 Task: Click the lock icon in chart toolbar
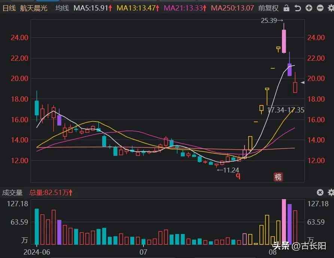[286, 8]
